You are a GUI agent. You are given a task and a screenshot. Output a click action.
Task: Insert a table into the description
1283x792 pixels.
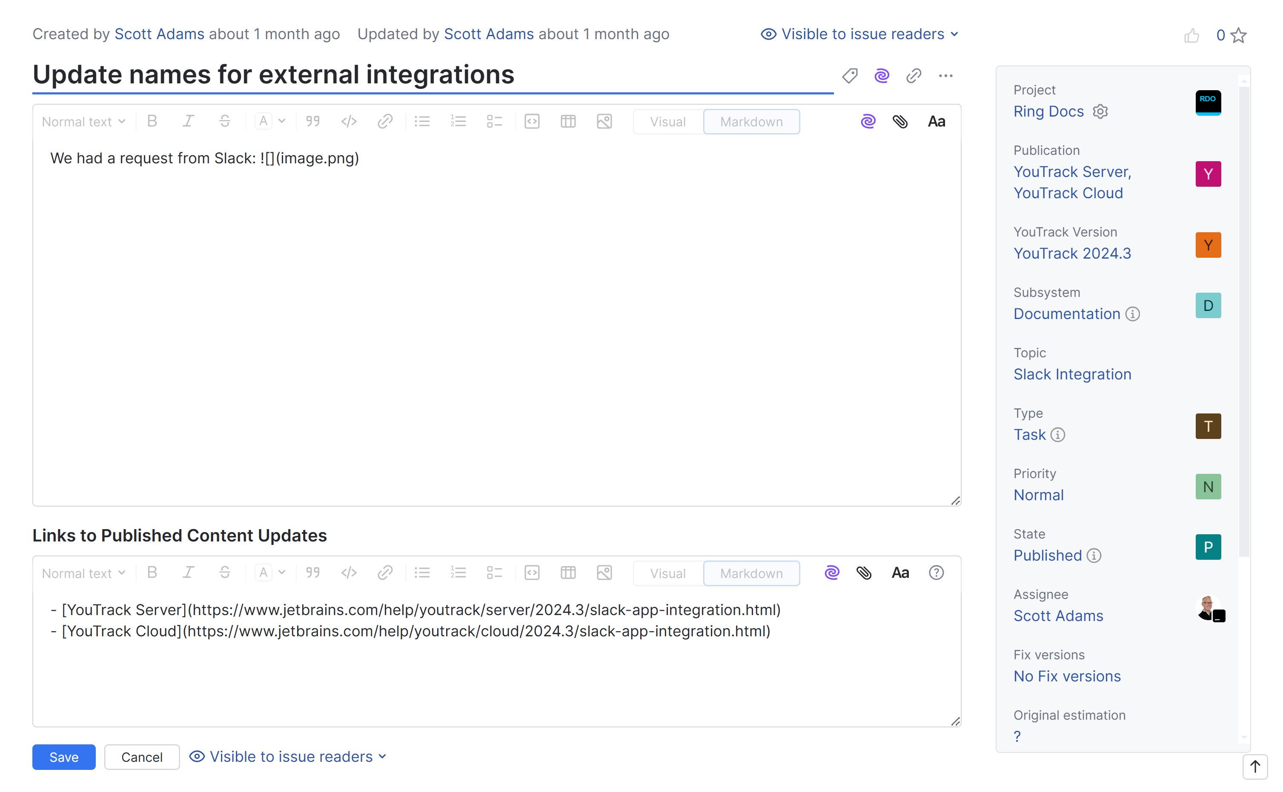(568, 121)
